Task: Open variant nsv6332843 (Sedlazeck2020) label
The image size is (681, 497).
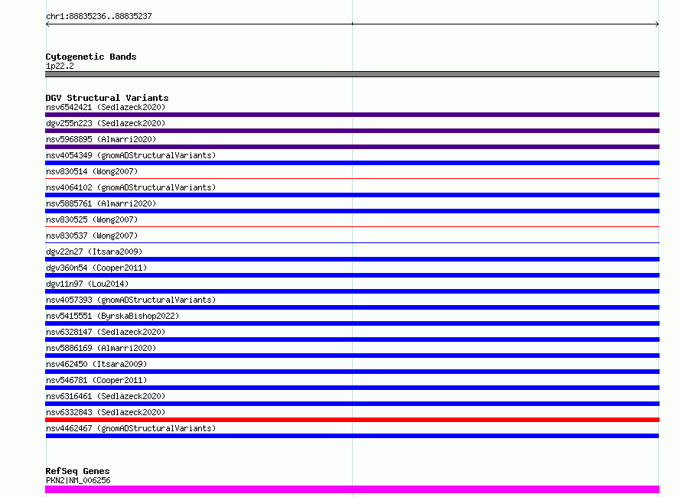Action: (x=106, y=412)
